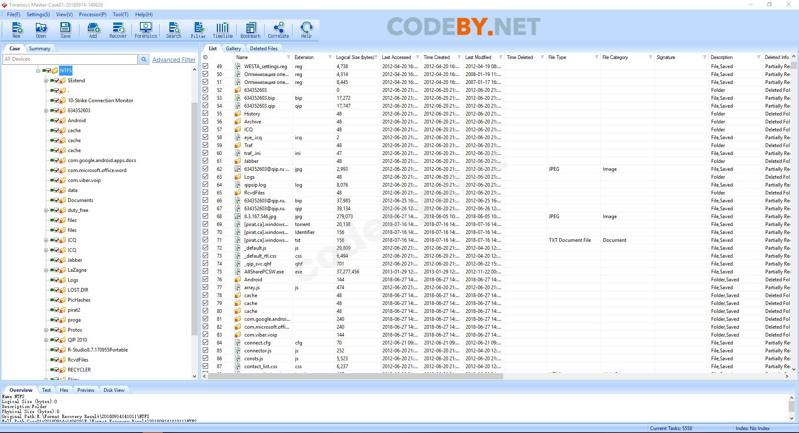Open the Extension column filter dropdown
Image resolution: width=799 pixels, height=433 pixels.
click(330, 57)
